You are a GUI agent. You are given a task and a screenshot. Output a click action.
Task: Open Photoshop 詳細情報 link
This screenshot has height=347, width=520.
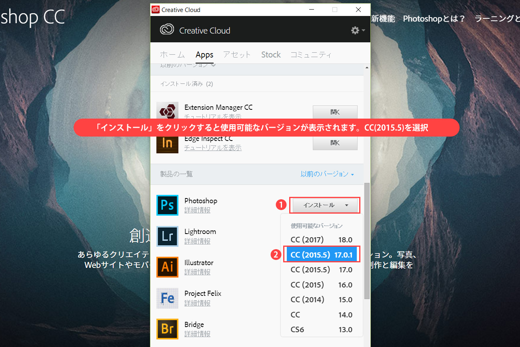pos(197,210)
